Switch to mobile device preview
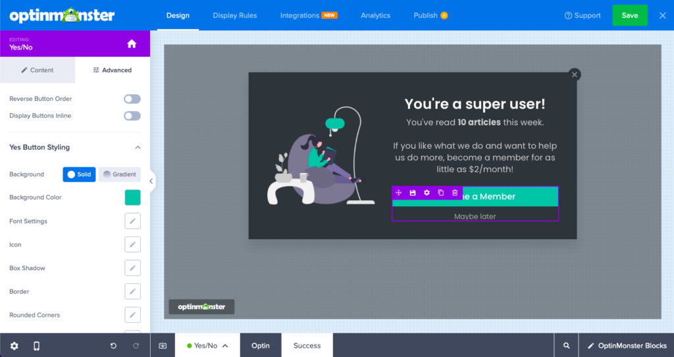 (x=37, y=346)
